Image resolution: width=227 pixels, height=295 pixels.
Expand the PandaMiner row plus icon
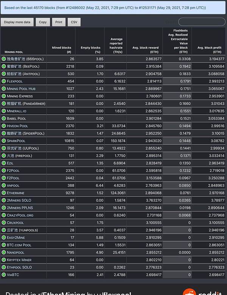tap(4, 104)
